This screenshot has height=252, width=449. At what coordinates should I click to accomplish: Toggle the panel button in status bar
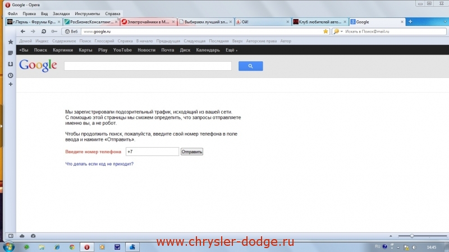point(11,236)
